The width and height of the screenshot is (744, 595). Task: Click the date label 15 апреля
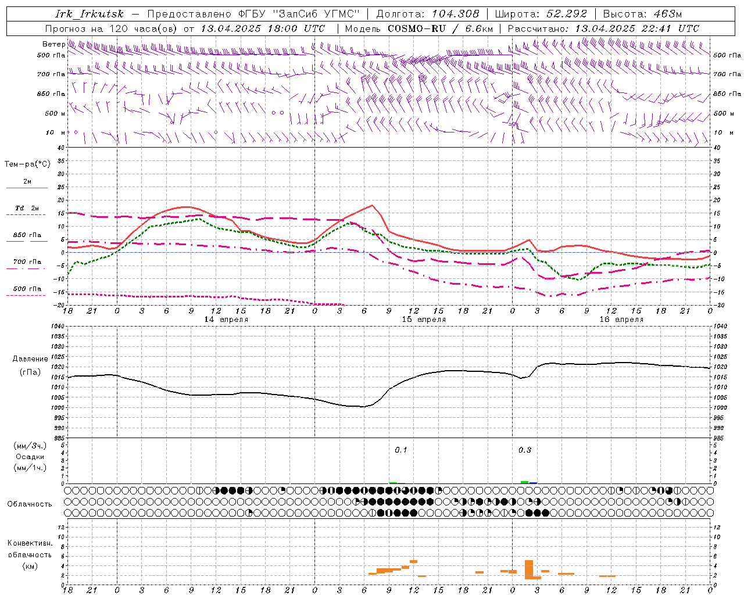pos(424,320)
